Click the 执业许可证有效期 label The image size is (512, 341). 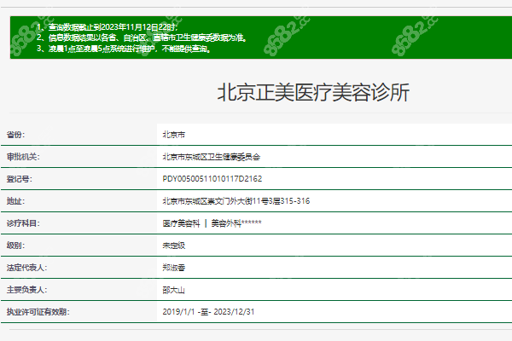click(x=38, y=312)
